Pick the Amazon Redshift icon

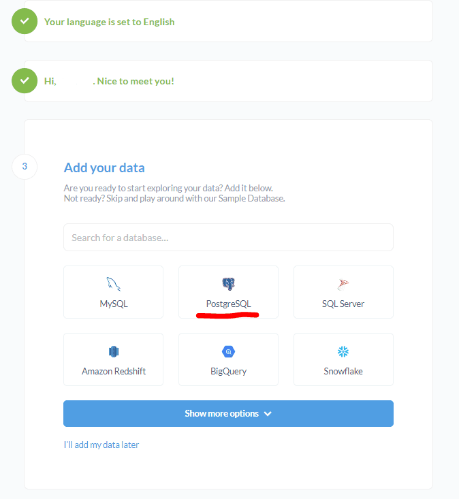tap(114, 351)
